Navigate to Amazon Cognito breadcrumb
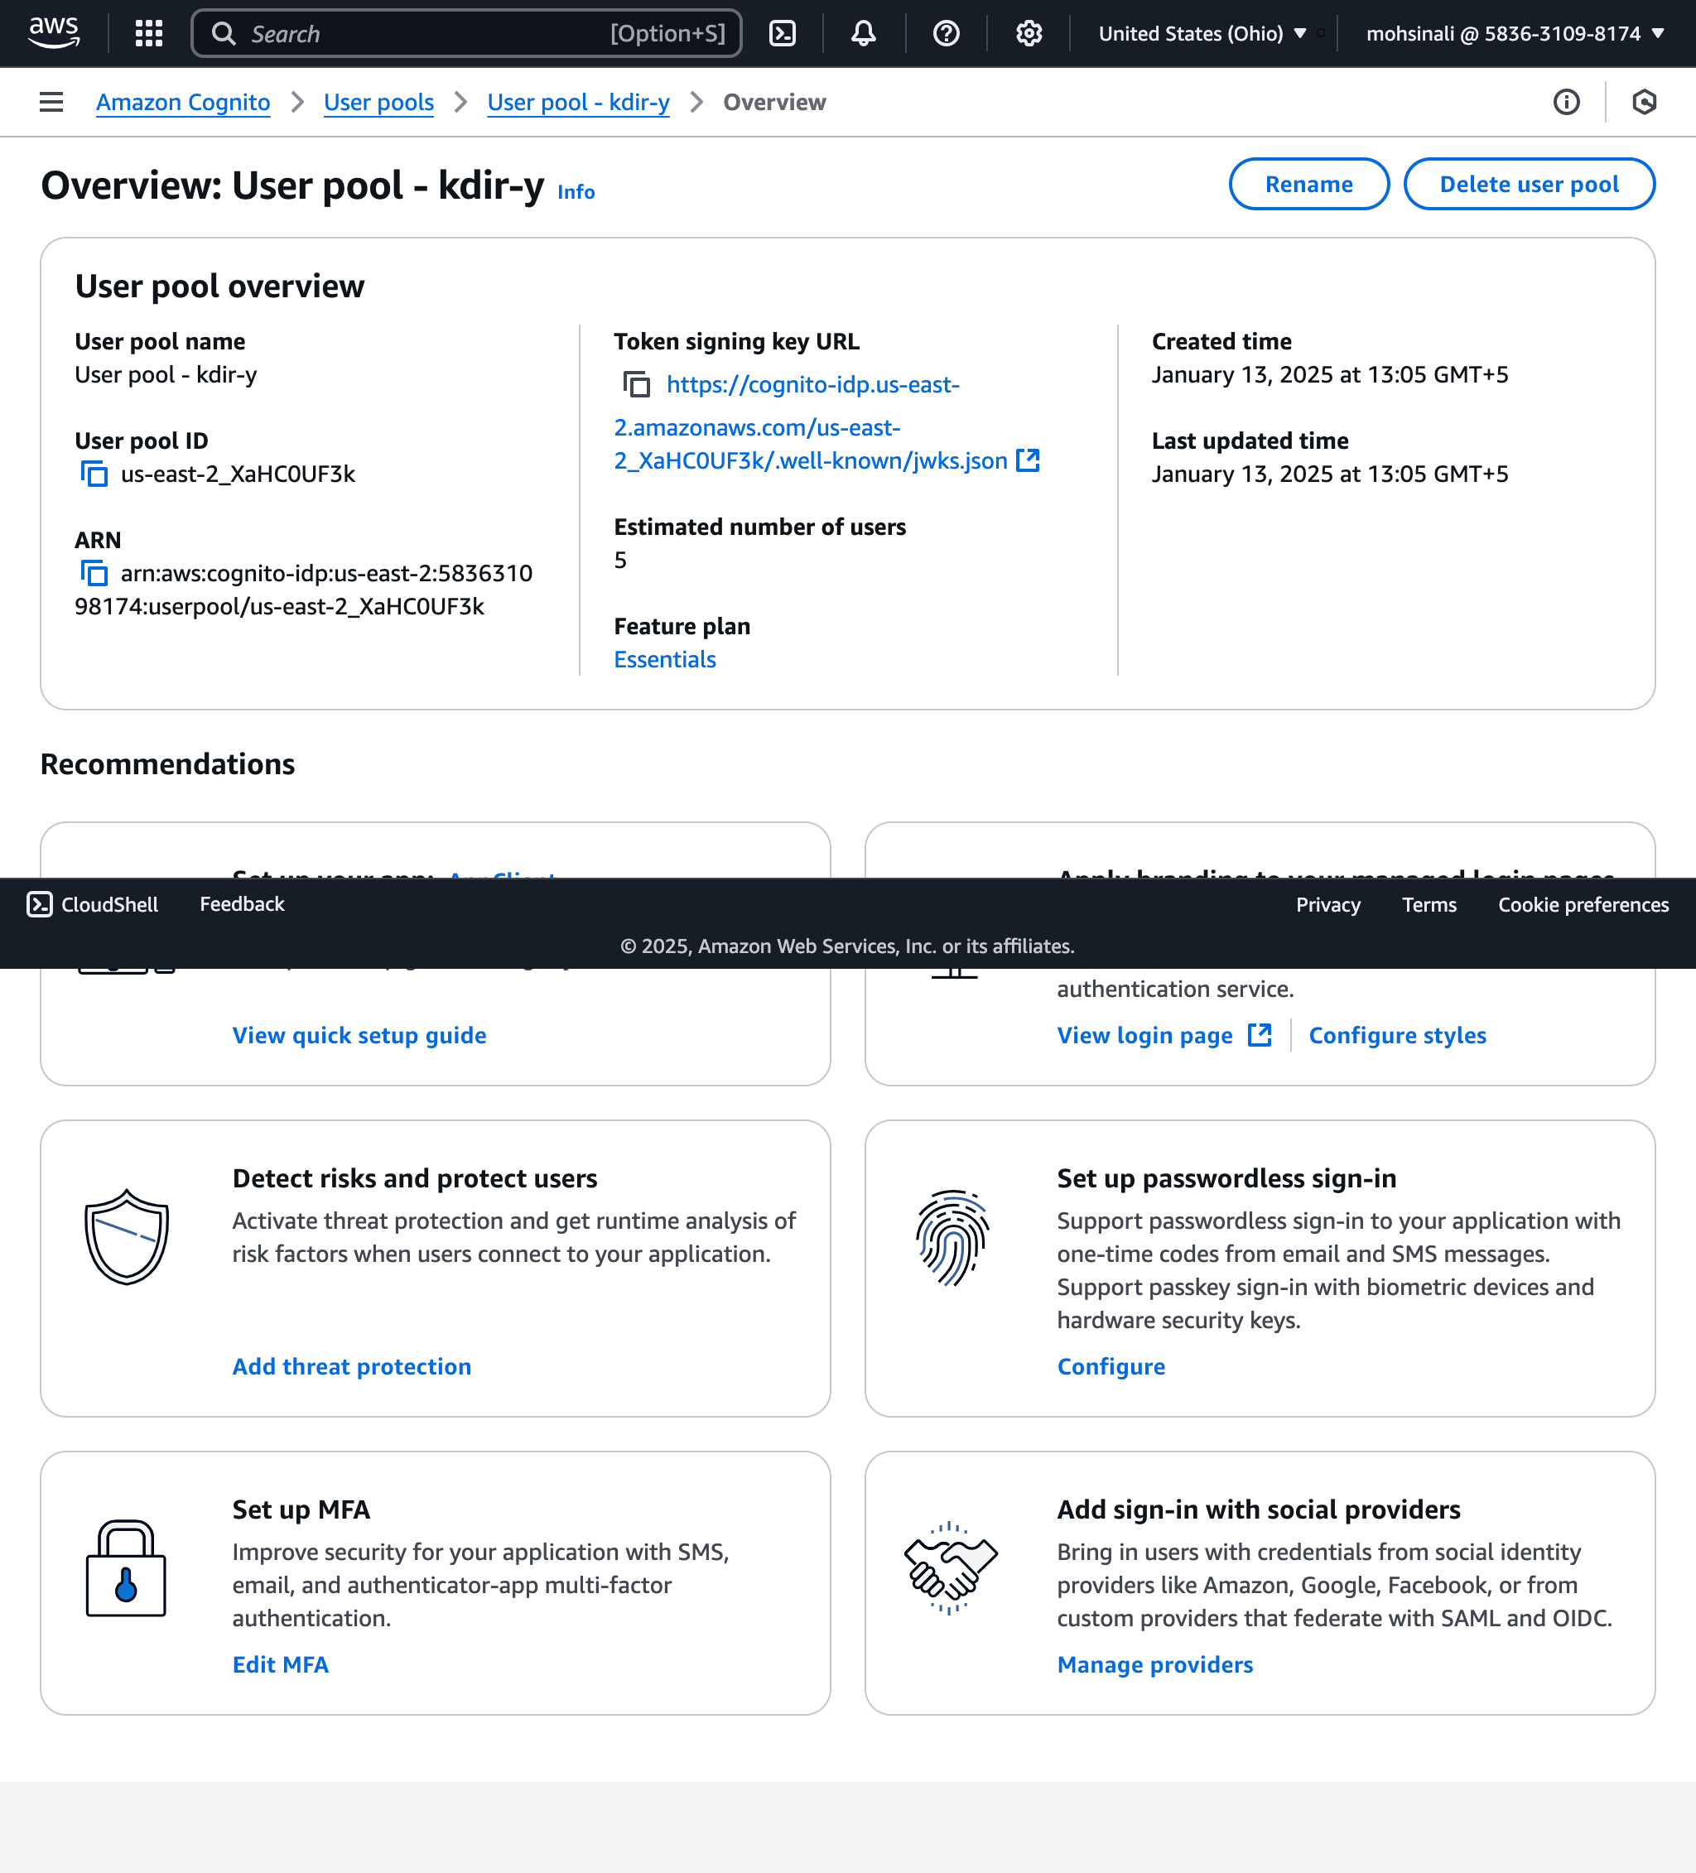 (x=183, y=102)
